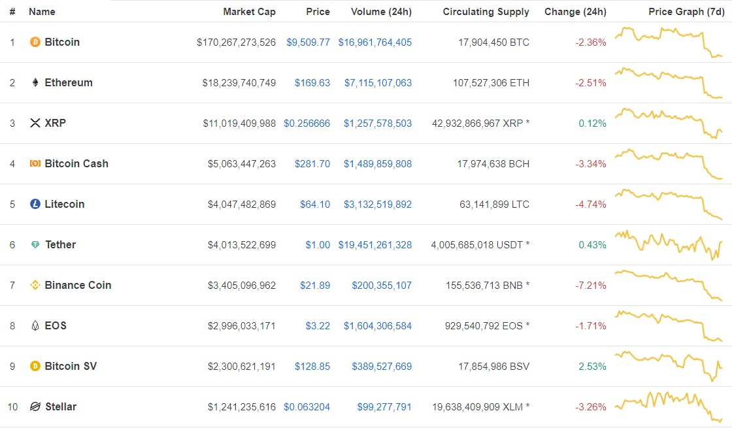The width and height of the screenshot is (732, 428).
Task: Click the XRP logo icon
Action: click(35, 123)
